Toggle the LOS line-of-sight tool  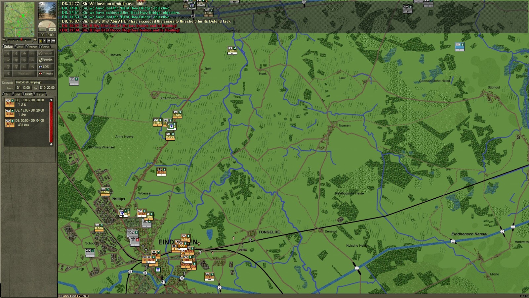46,67
